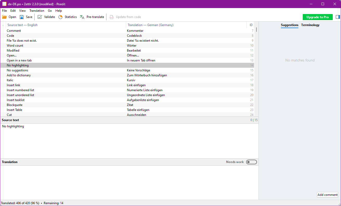Click the 'Remaining: 14' status text
The image size is (341, 206).
pyautogui.click(x=53, y=203)
